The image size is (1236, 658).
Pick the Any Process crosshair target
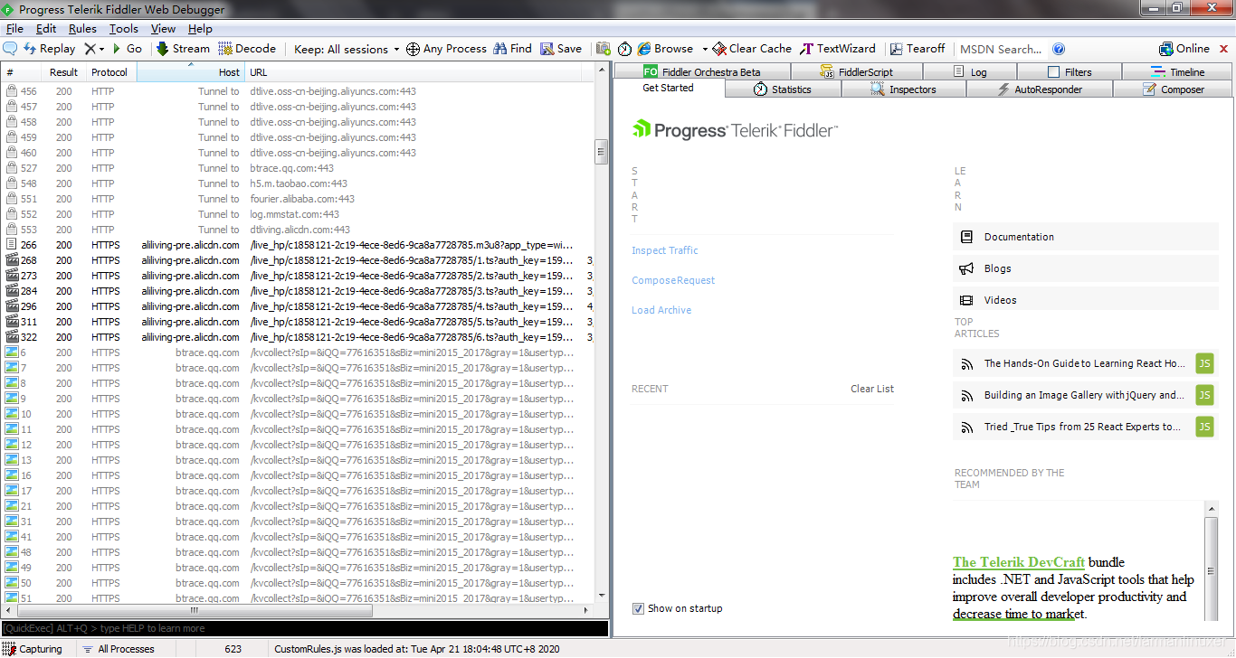pos(446,49)
